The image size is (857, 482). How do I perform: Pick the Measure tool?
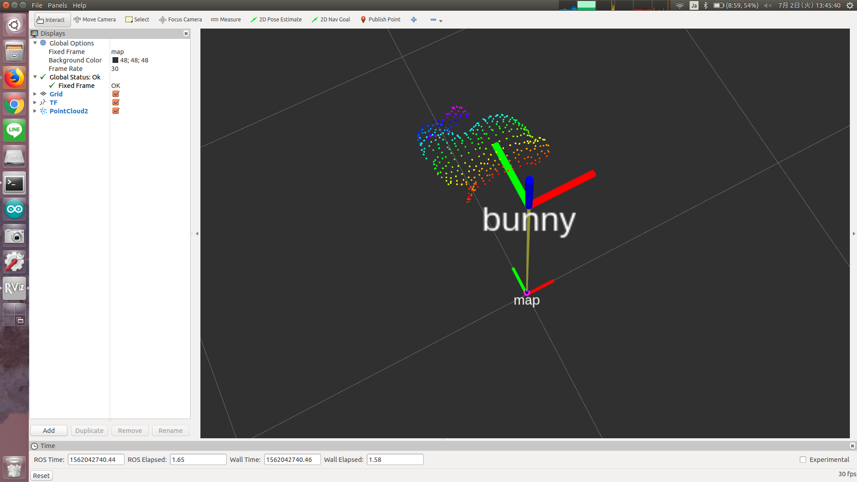pyautogui.click(x=226, y=20)
